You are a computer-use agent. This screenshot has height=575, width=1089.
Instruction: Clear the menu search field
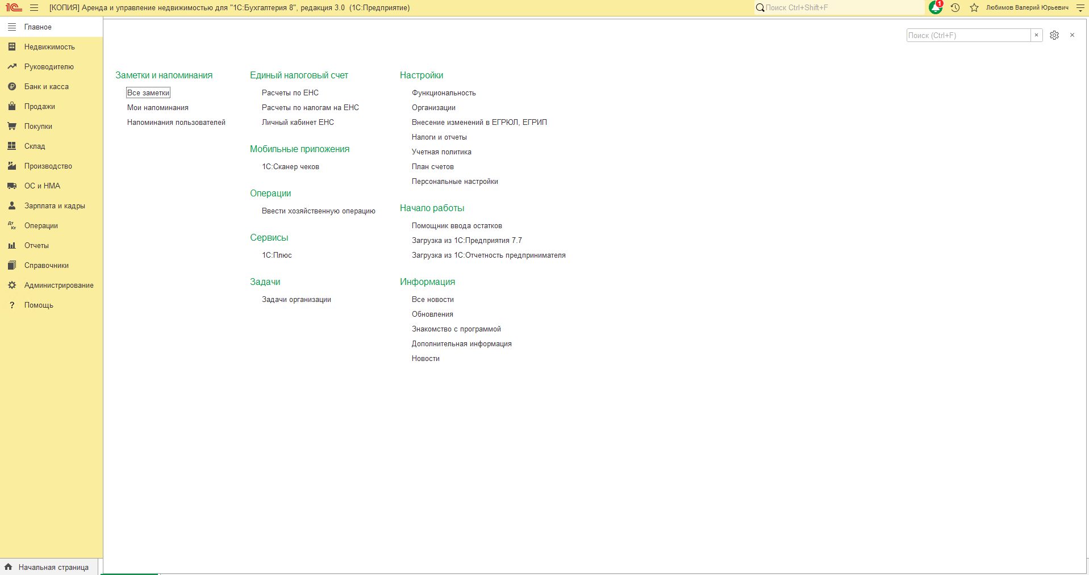click(1037, 35)
